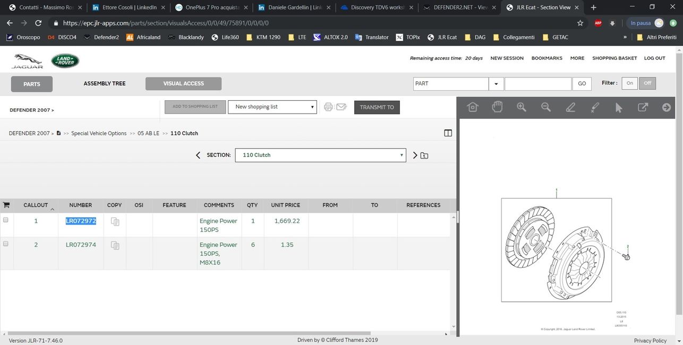Click the folder up icon next to section
This screenshot has width=683, height=345.
click(424, 156)
